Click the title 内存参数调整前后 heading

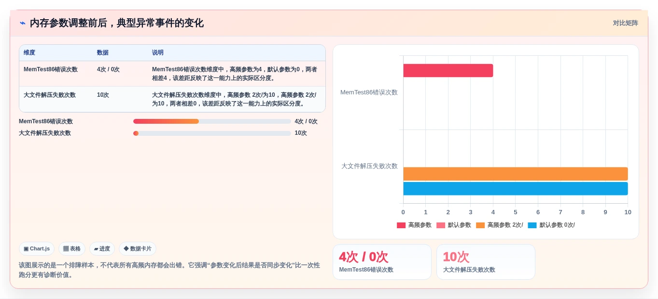117,23
